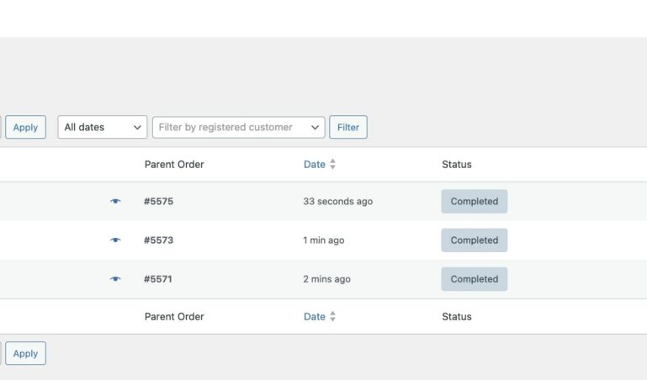The width and height of the screenshot is (647, 380).
Task: Click the sort arrows beside top Date header
Action: coord(333,165)
